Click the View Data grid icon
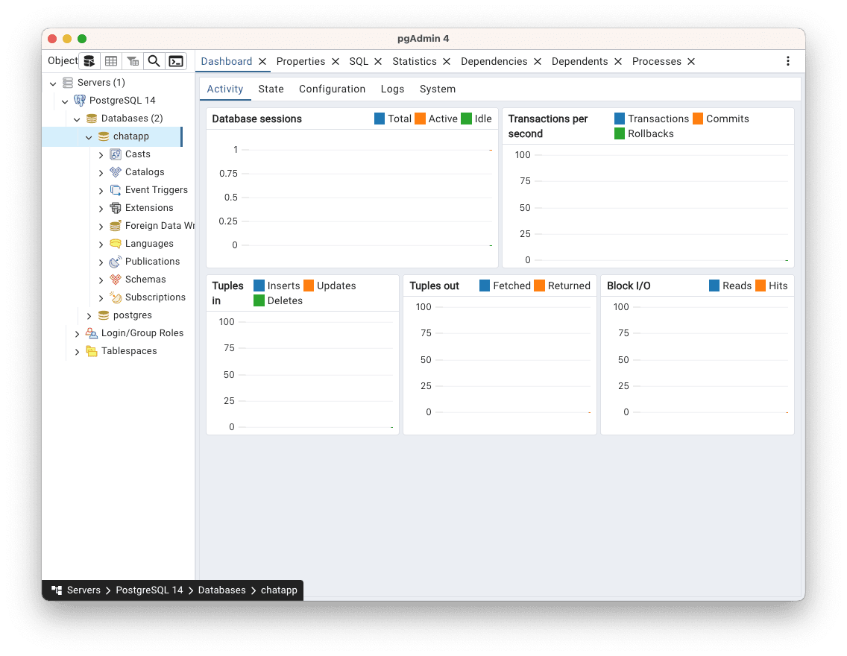 (111, 61)
